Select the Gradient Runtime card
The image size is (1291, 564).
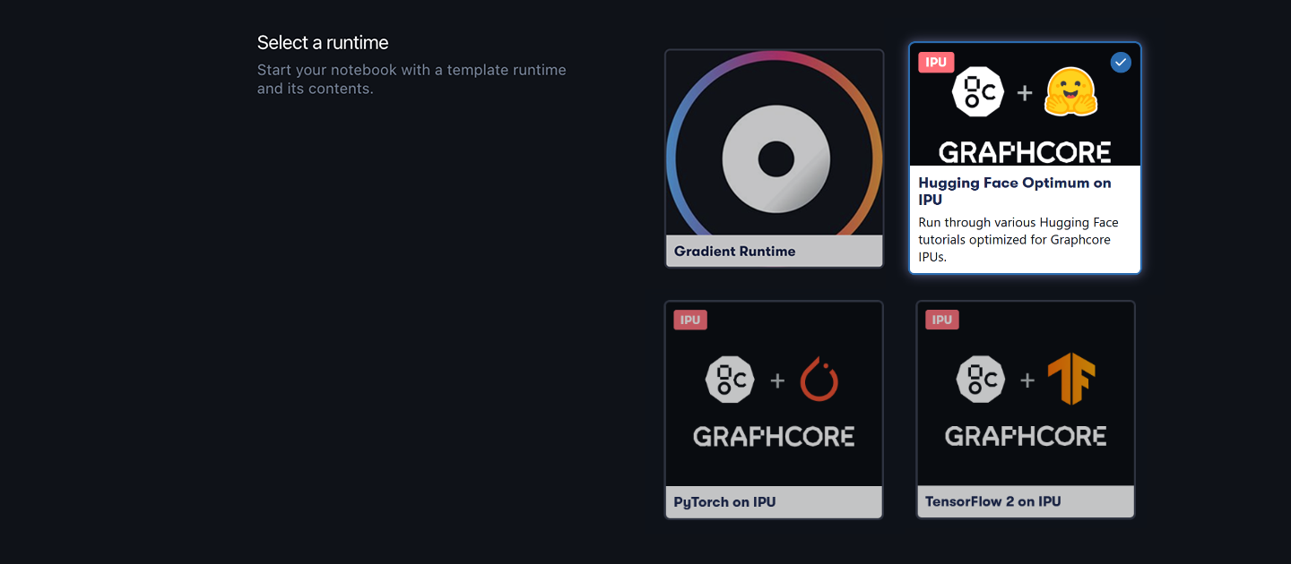click(x=774, y=158)
